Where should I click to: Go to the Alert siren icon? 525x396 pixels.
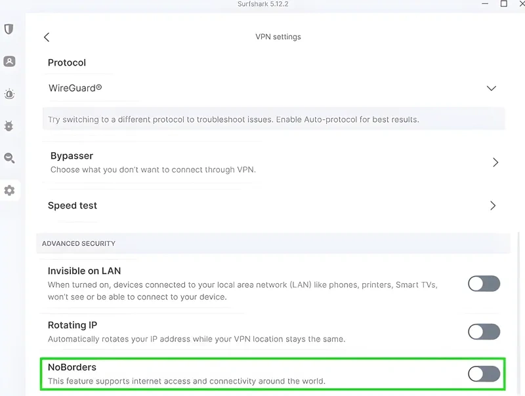9,94
